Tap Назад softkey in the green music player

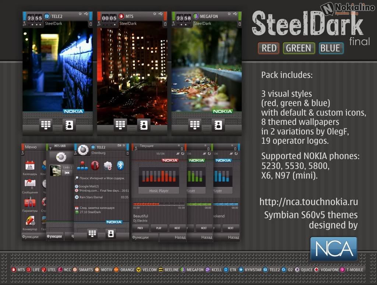207,237
